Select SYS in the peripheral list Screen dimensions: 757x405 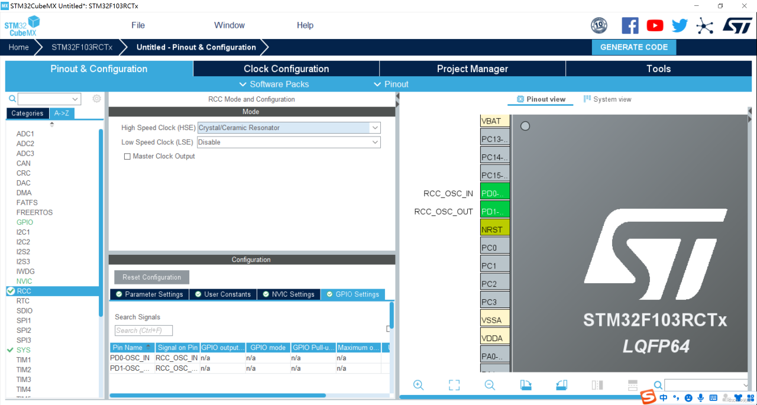(x=24, y=350)
